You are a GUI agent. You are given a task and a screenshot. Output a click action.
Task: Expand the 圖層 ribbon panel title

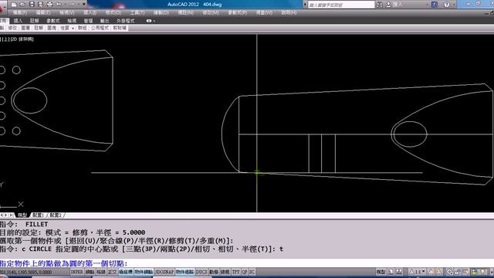tap(25, 28)
